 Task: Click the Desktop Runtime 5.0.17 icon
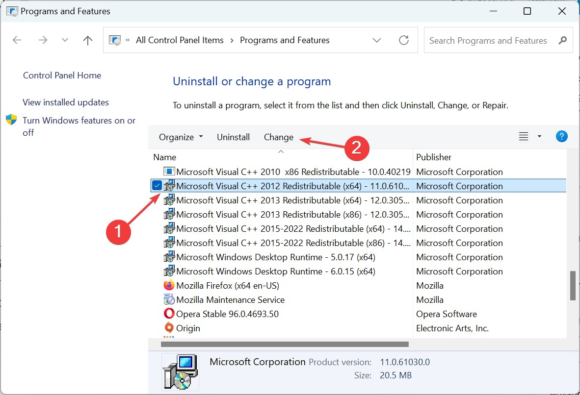pos(169,257)
